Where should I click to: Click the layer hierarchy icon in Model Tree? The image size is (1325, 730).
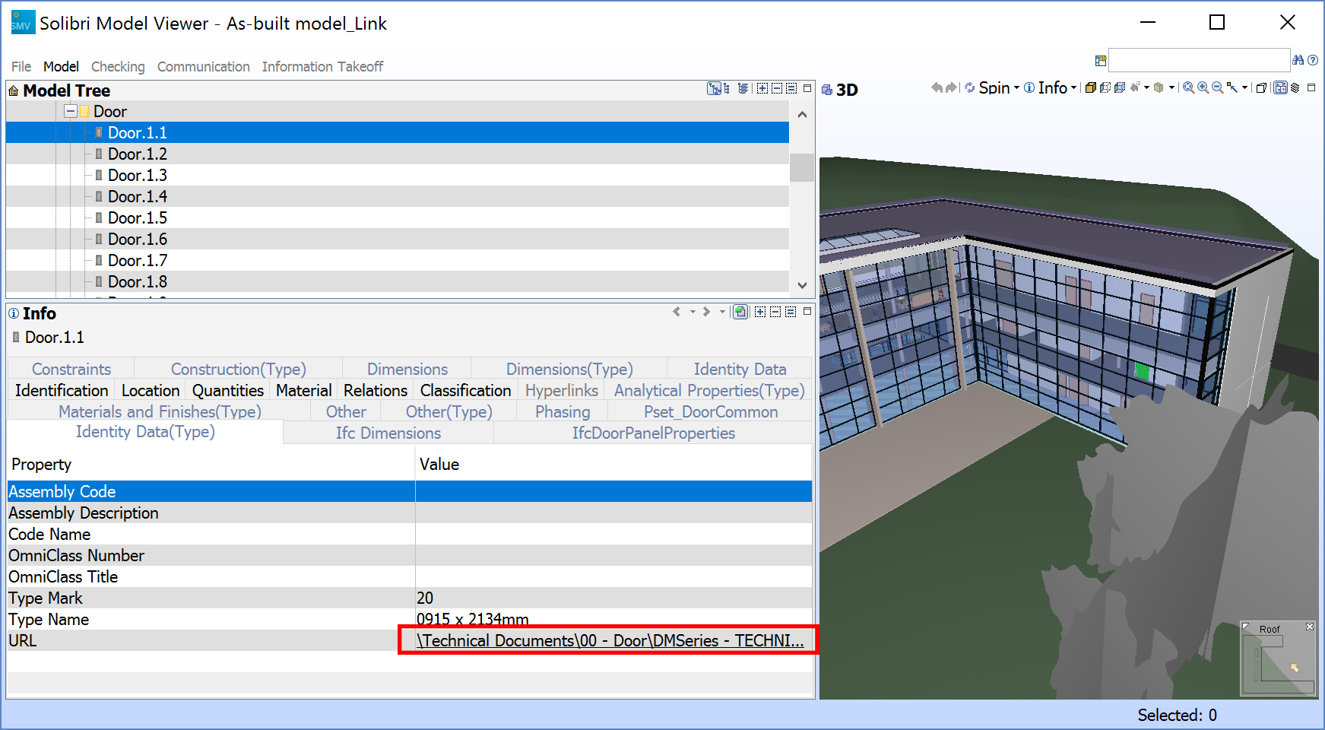tap(743, 88)
